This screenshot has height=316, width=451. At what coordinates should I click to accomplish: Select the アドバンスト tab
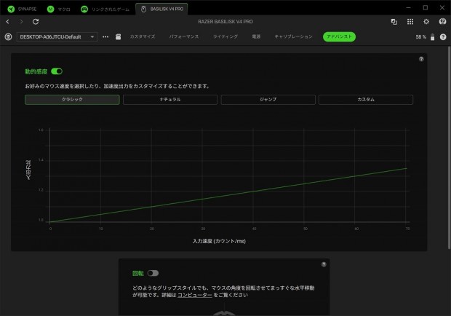coord(340,36)
